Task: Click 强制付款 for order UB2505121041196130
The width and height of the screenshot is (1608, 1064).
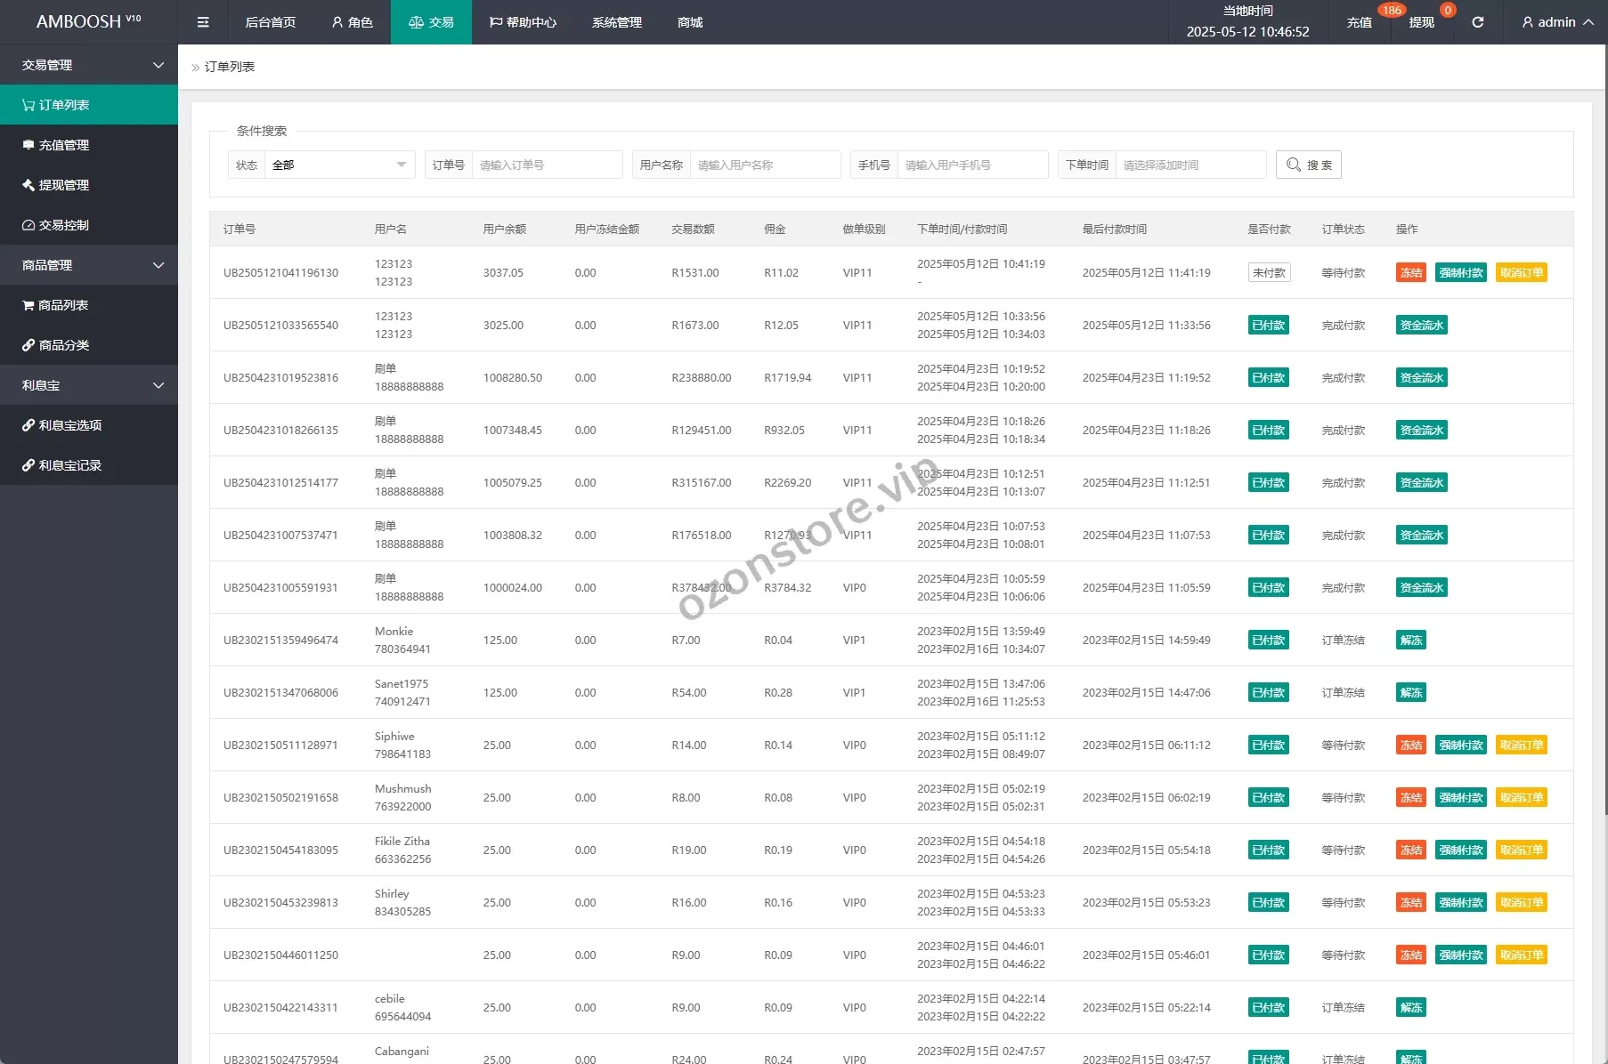Action: tap(1461, 273)
